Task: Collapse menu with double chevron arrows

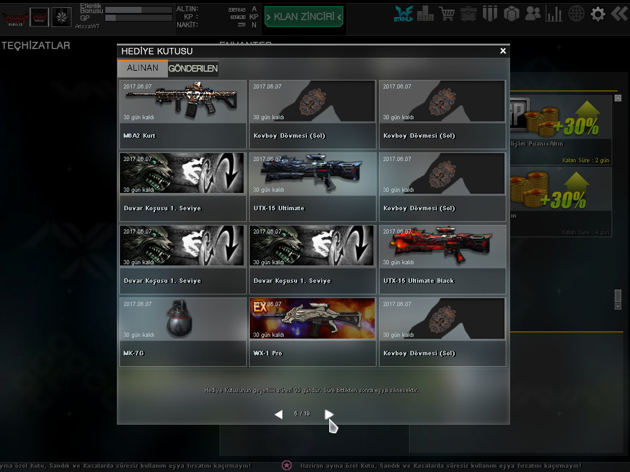Action: [619, 14]
